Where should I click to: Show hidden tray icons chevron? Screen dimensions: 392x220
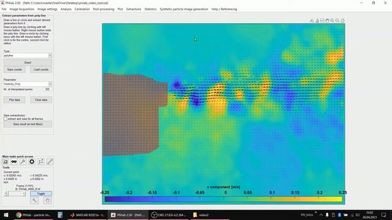(x=321, y=215)
